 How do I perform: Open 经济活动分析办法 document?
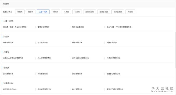(x=10, y=89)
